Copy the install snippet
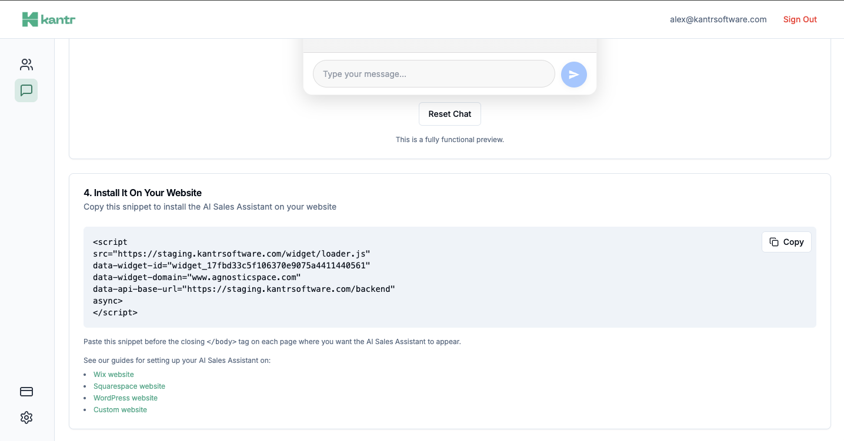This screenshot has width=844, height=441. (x=786, y=242)
